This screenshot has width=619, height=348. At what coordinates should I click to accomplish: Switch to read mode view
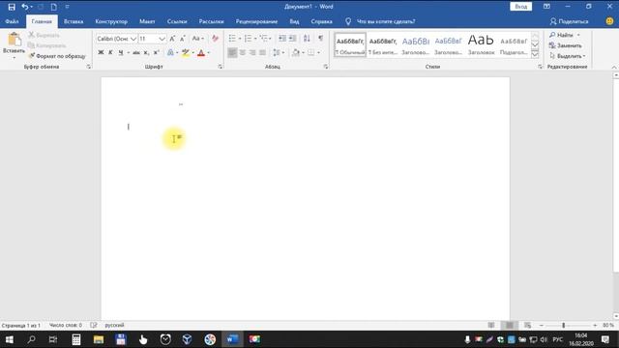(x=491, y=325)
